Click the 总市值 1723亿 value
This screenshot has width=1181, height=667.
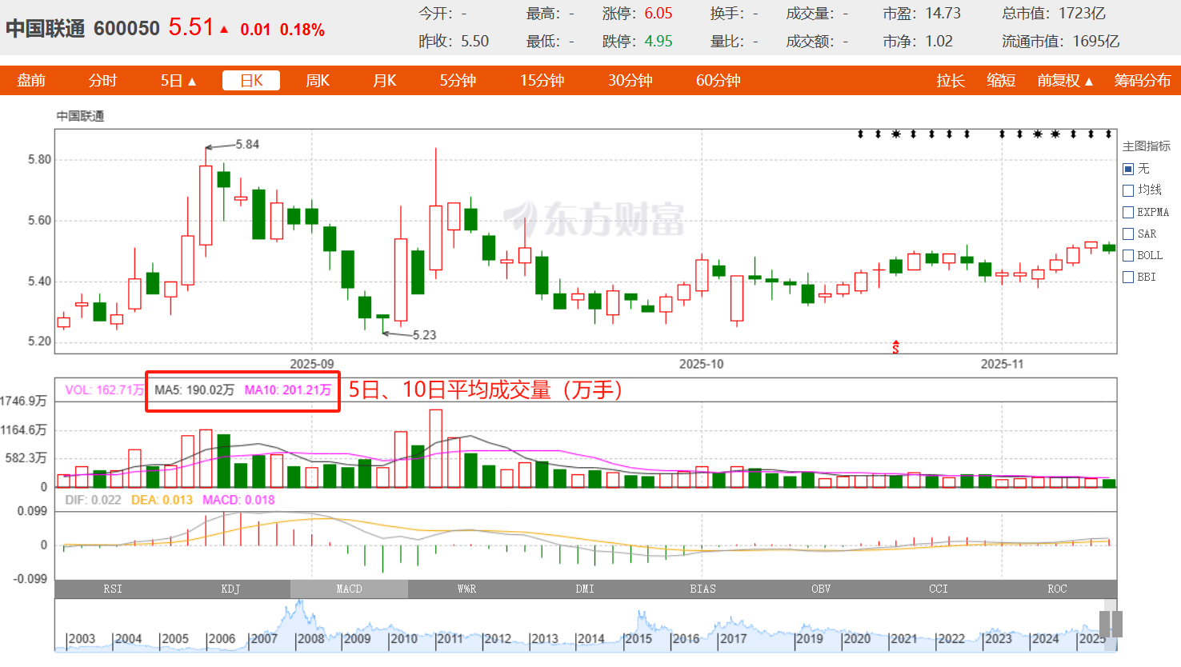[1082, 14]
